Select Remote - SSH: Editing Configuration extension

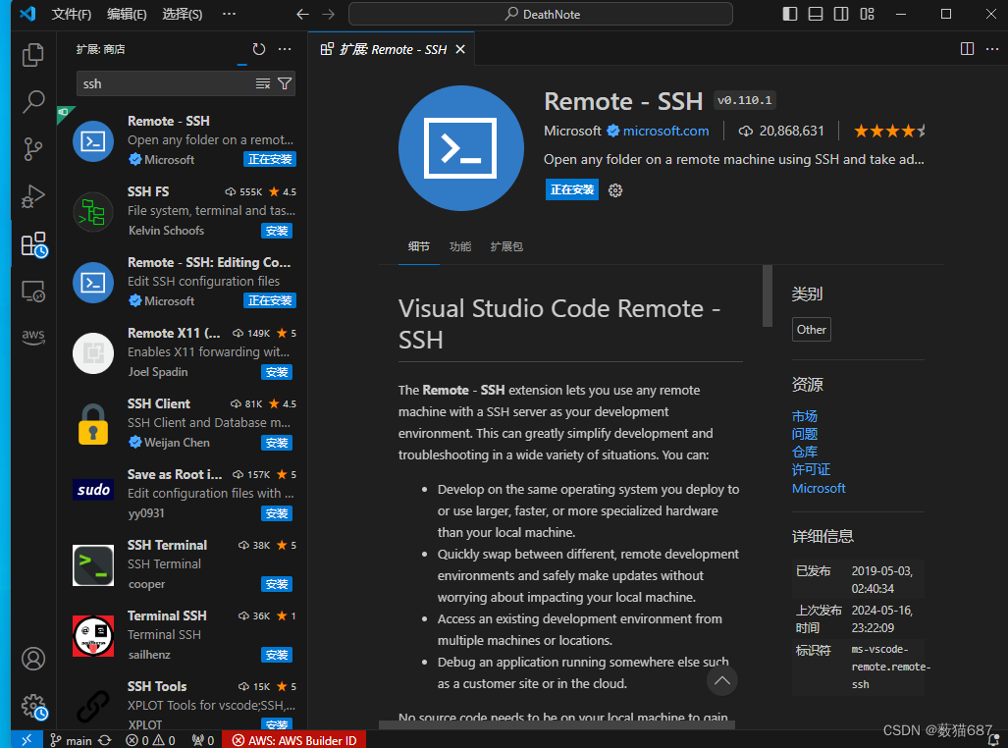pyautogui.click(x=183, y=282)
